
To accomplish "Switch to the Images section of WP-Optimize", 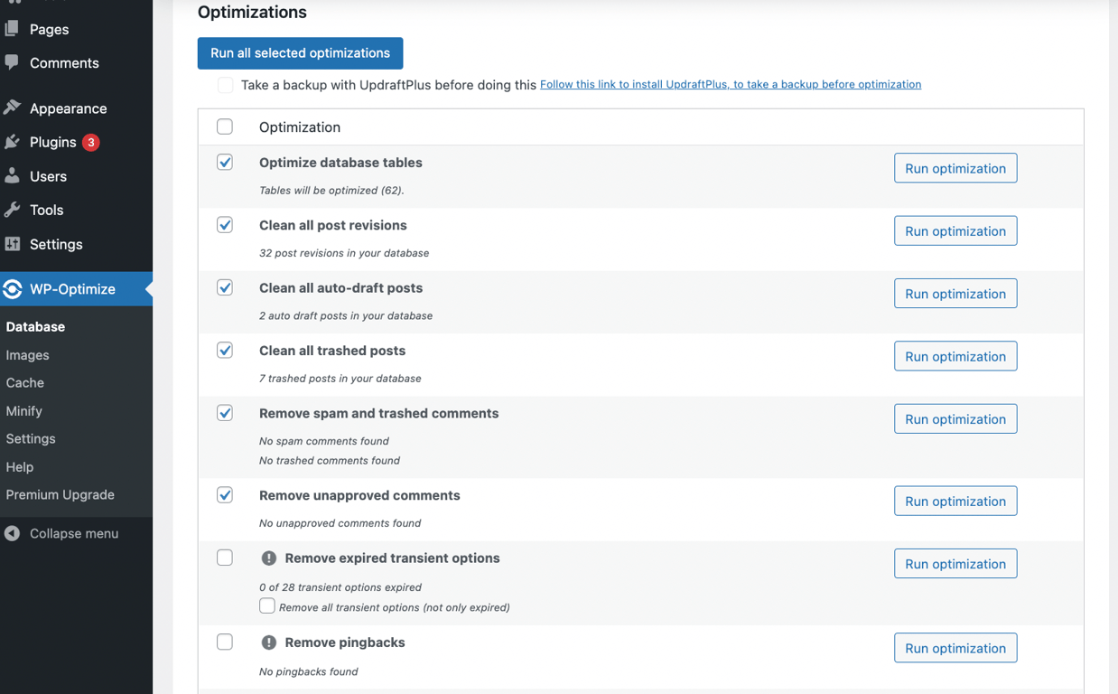I will (27, 355).
